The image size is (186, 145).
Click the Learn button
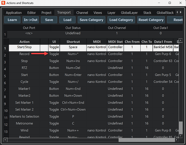[x=12, y=20]
